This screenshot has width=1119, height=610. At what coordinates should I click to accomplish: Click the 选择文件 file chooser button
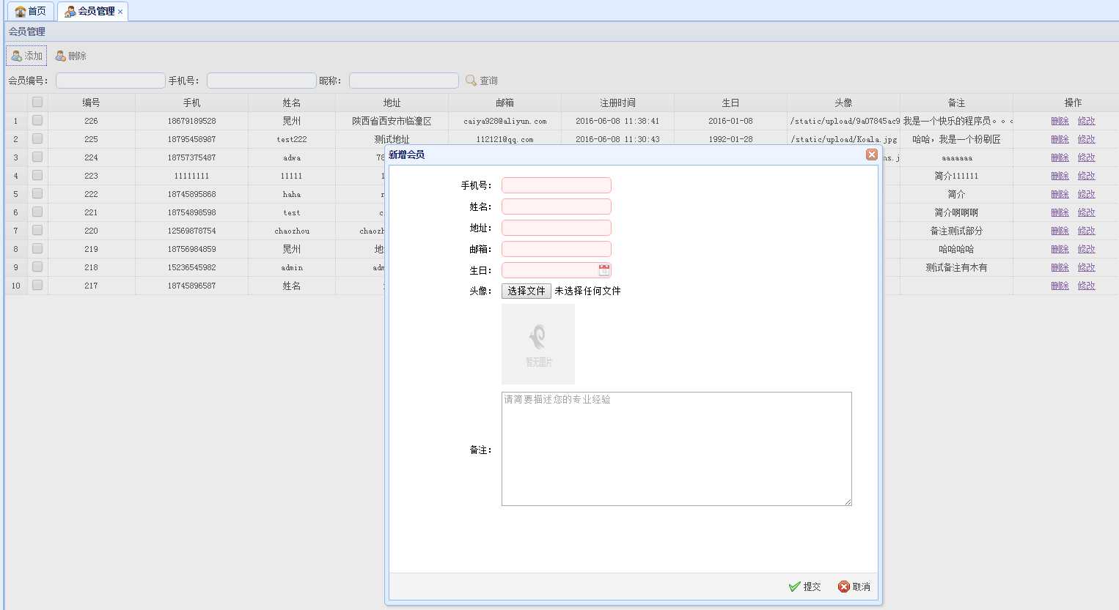tap(527, 291)
